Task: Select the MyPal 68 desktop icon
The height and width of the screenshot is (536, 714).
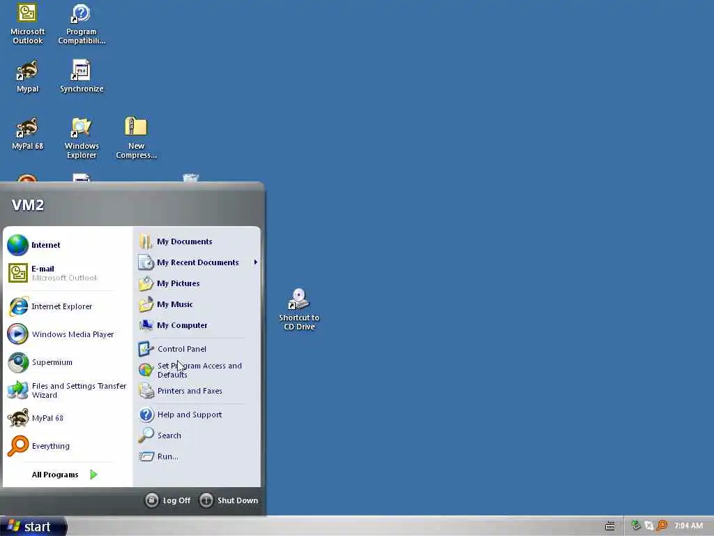Action: 27,133
